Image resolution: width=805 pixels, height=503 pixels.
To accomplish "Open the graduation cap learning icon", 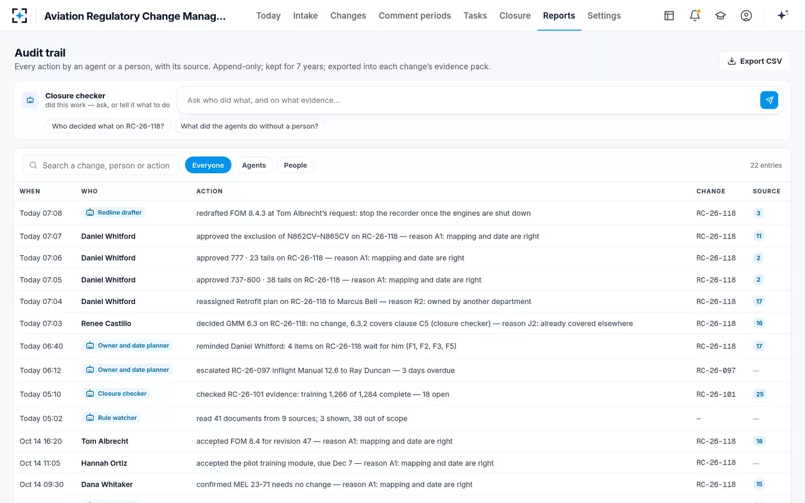I will (x=721, y=16).
